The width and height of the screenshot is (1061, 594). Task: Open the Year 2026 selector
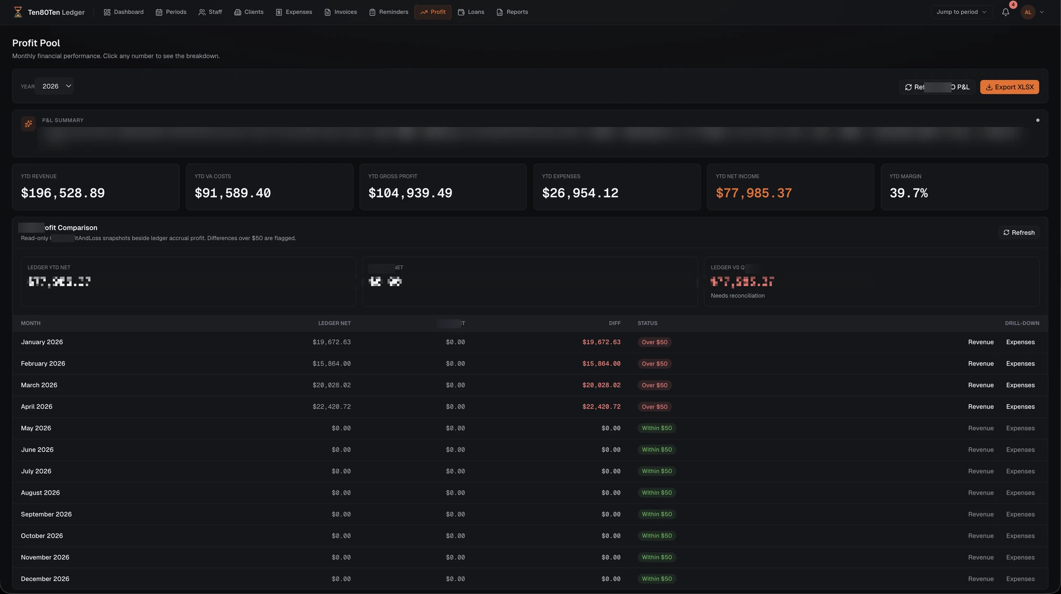[54, 86]
